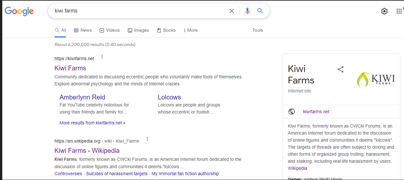Click the en.wikipedia.org breadcrumb URL
Screen dimensions: 404x180
pyautogui.click(x=97, y=141)
